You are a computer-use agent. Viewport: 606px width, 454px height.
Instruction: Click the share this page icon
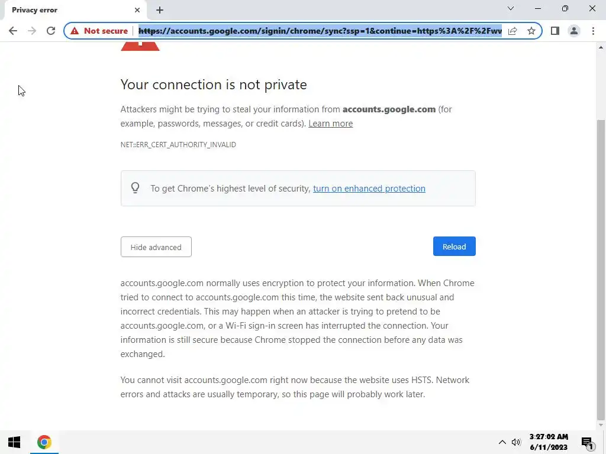click(512, 31)
